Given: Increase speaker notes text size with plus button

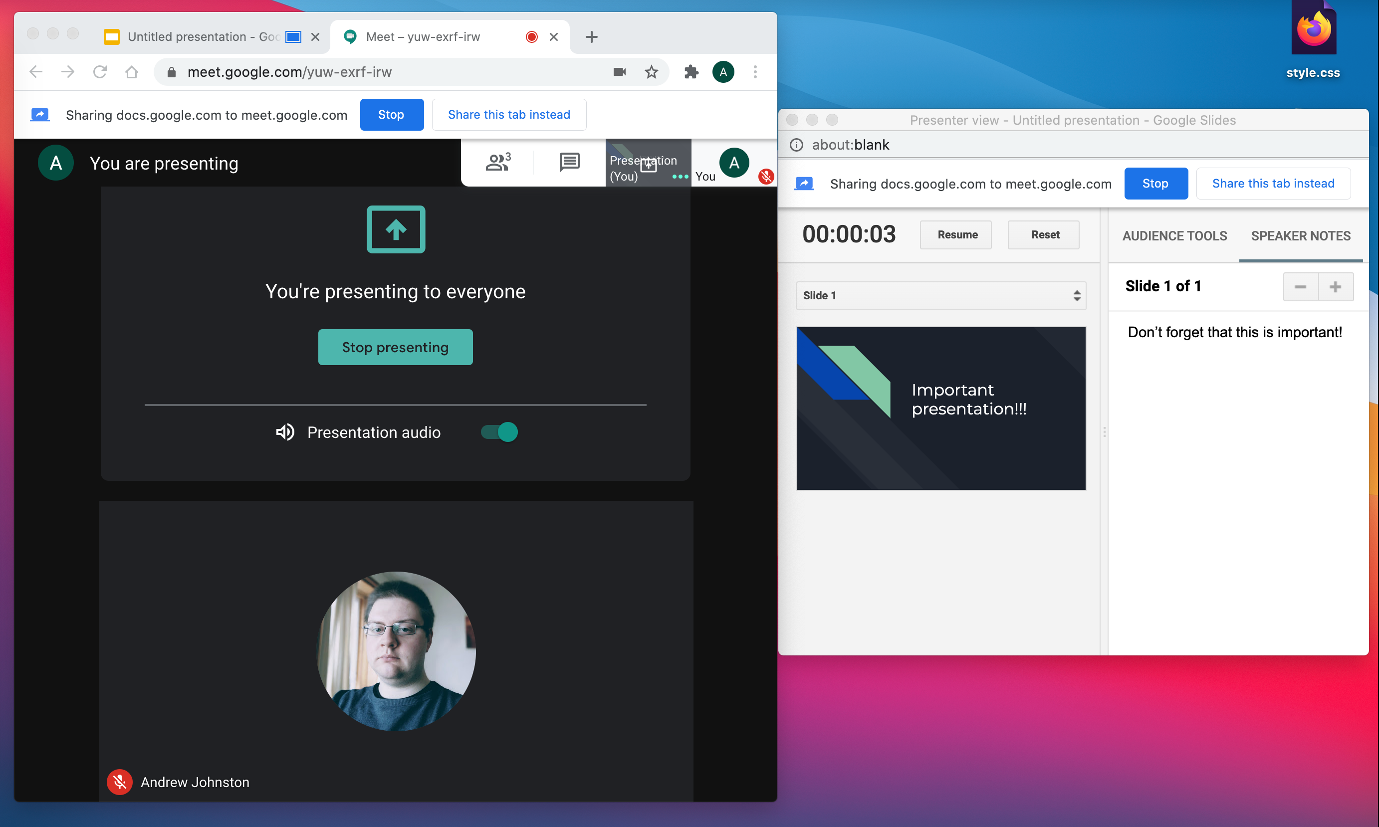Looking at the screenshot, I should (x=1336, y=286).
